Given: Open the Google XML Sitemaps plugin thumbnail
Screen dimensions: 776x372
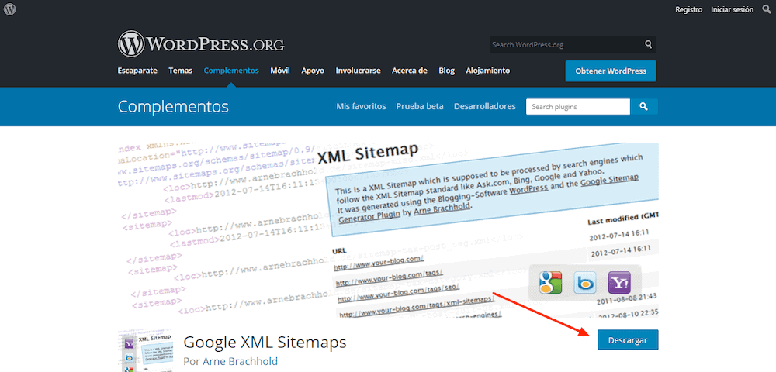Looking at the screenshot, I should [x=145, y=350].
